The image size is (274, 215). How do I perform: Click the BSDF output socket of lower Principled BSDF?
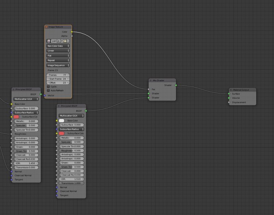[87, 111]
